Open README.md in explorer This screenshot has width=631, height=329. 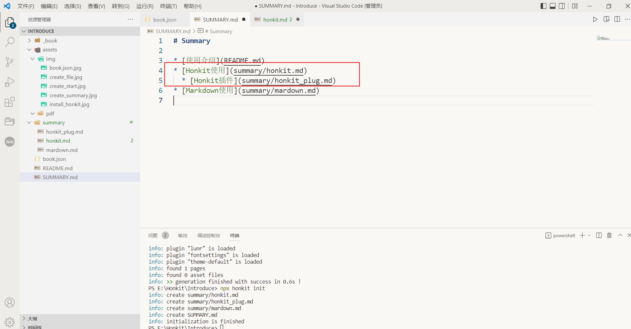(80, 168)
